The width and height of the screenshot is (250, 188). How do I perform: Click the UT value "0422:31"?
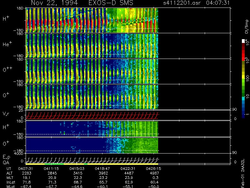tap(128, 169)
